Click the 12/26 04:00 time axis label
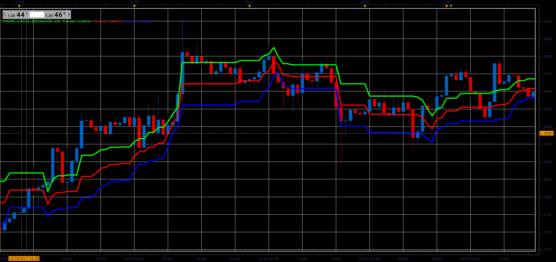 (470, 259)
